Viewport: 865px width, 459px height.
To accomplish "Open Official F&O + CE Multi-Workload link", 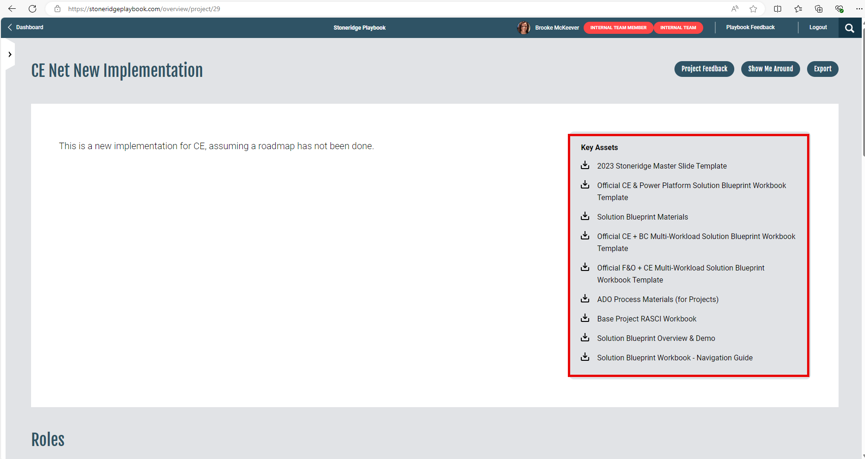I will pyautogui.click(x=681, y=274).
